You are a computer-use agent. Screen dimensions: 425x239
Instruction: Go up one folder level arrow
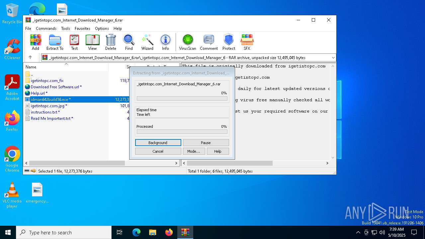click(x=30, y=57)
